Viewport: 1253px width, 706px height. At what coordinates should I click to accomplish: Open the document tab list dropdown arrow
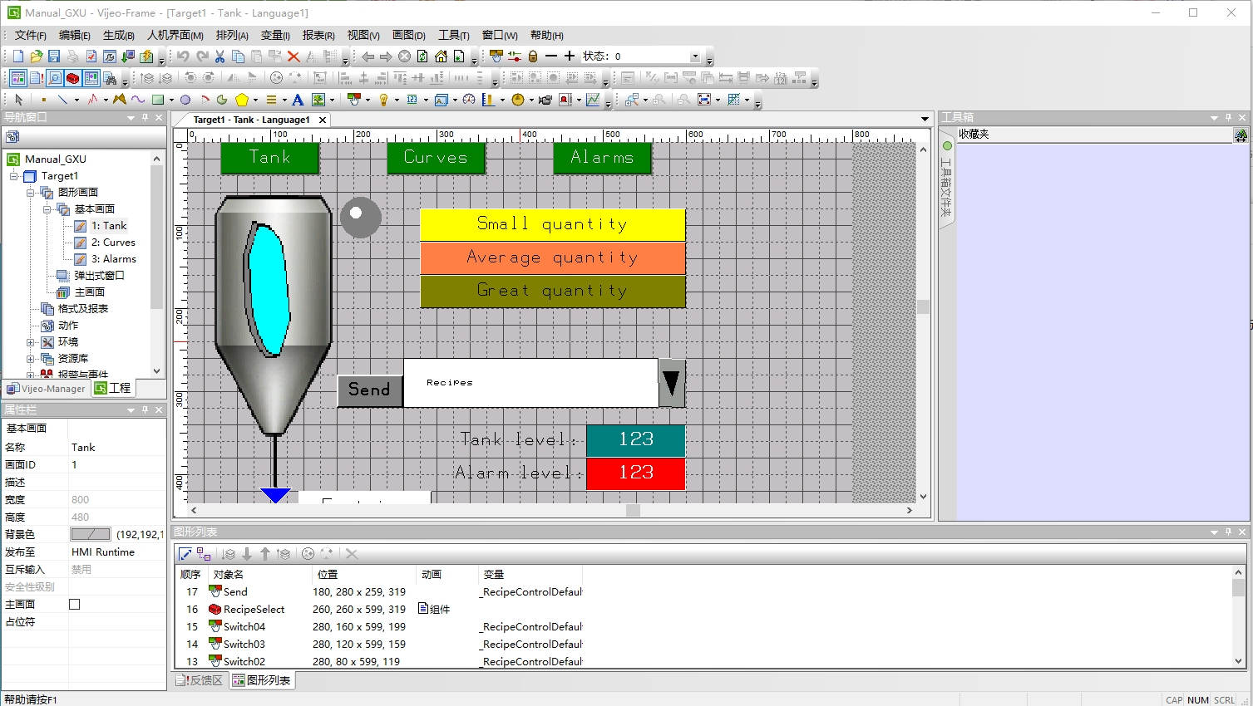click(925, 120)
